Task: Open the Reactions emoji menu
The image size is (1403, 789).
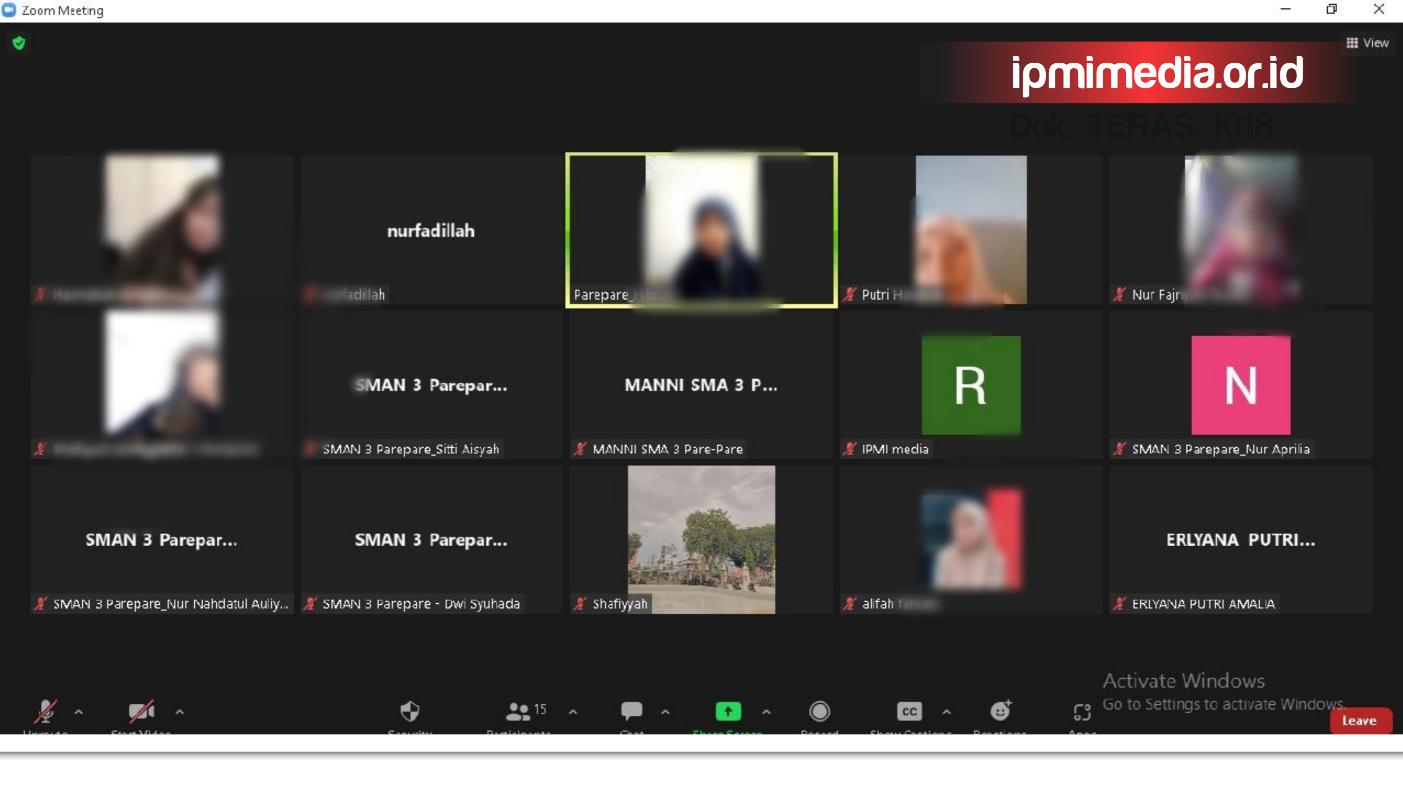Action: pos(1000,711)
